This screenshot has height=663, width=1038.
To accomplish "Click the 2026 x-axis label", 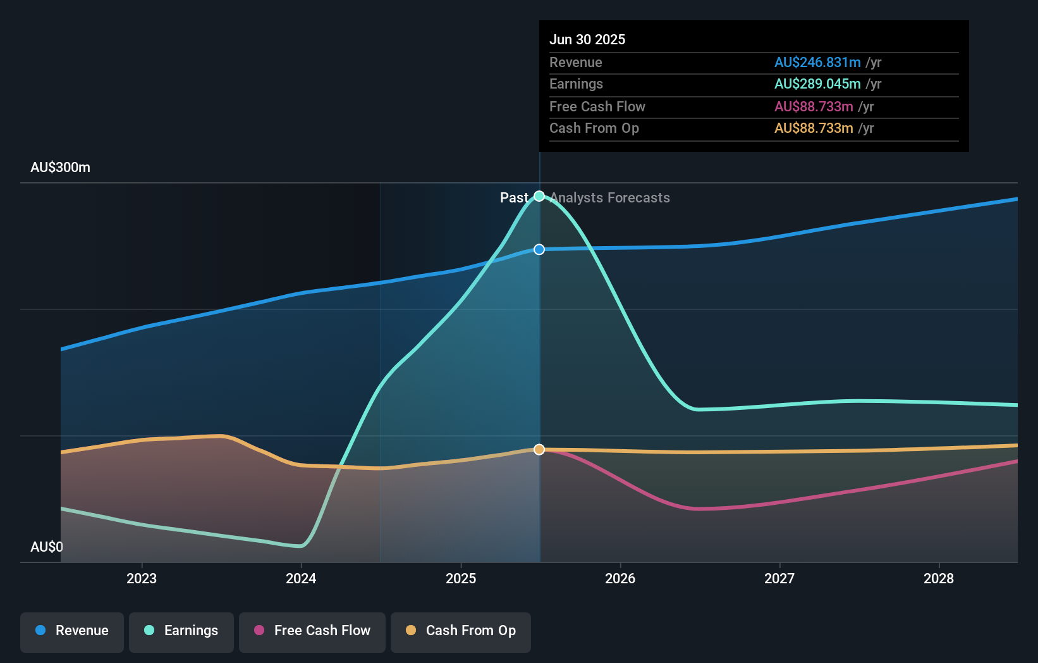I will (620, 578).
